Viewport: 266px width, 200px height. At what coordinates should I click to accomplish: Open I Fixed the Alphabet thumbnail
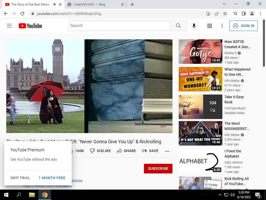[x=200, y=161]
